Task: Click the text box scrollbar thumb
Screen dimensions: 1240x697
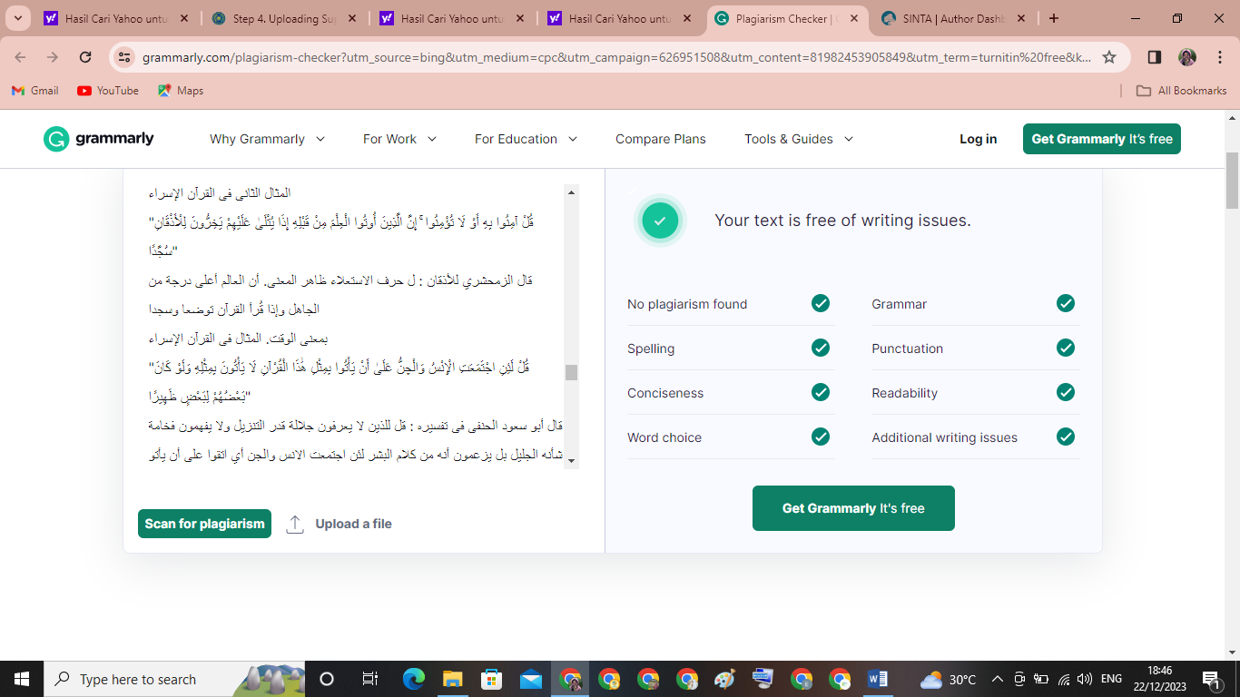Action: coord(571,372)
